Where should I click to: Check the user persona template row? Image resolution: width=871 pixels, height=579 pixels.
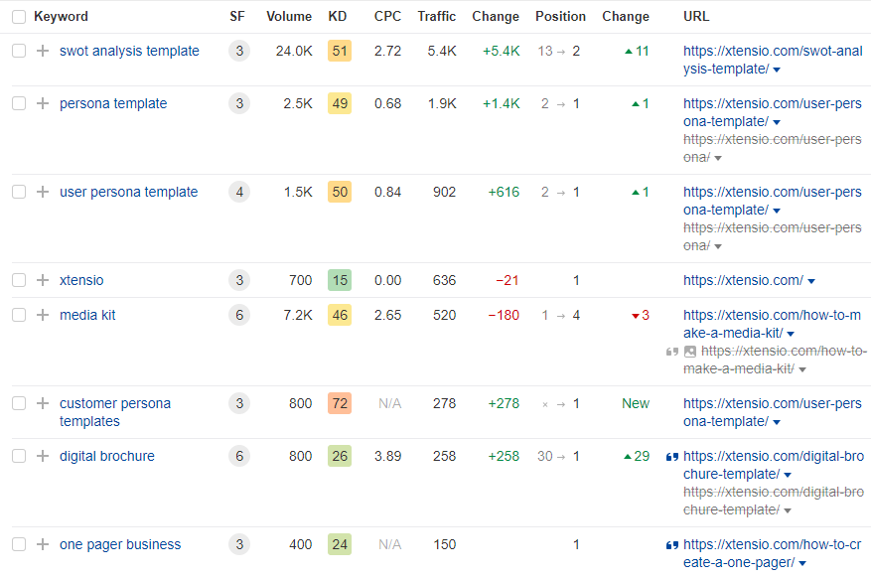coord(19,193)
